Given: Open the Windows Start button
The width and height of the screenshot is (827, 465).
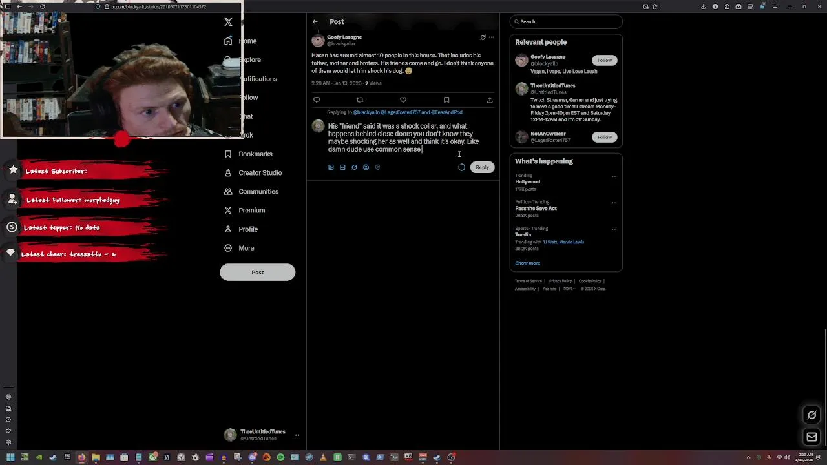Looking at the screenshot, I should [10, 458].
